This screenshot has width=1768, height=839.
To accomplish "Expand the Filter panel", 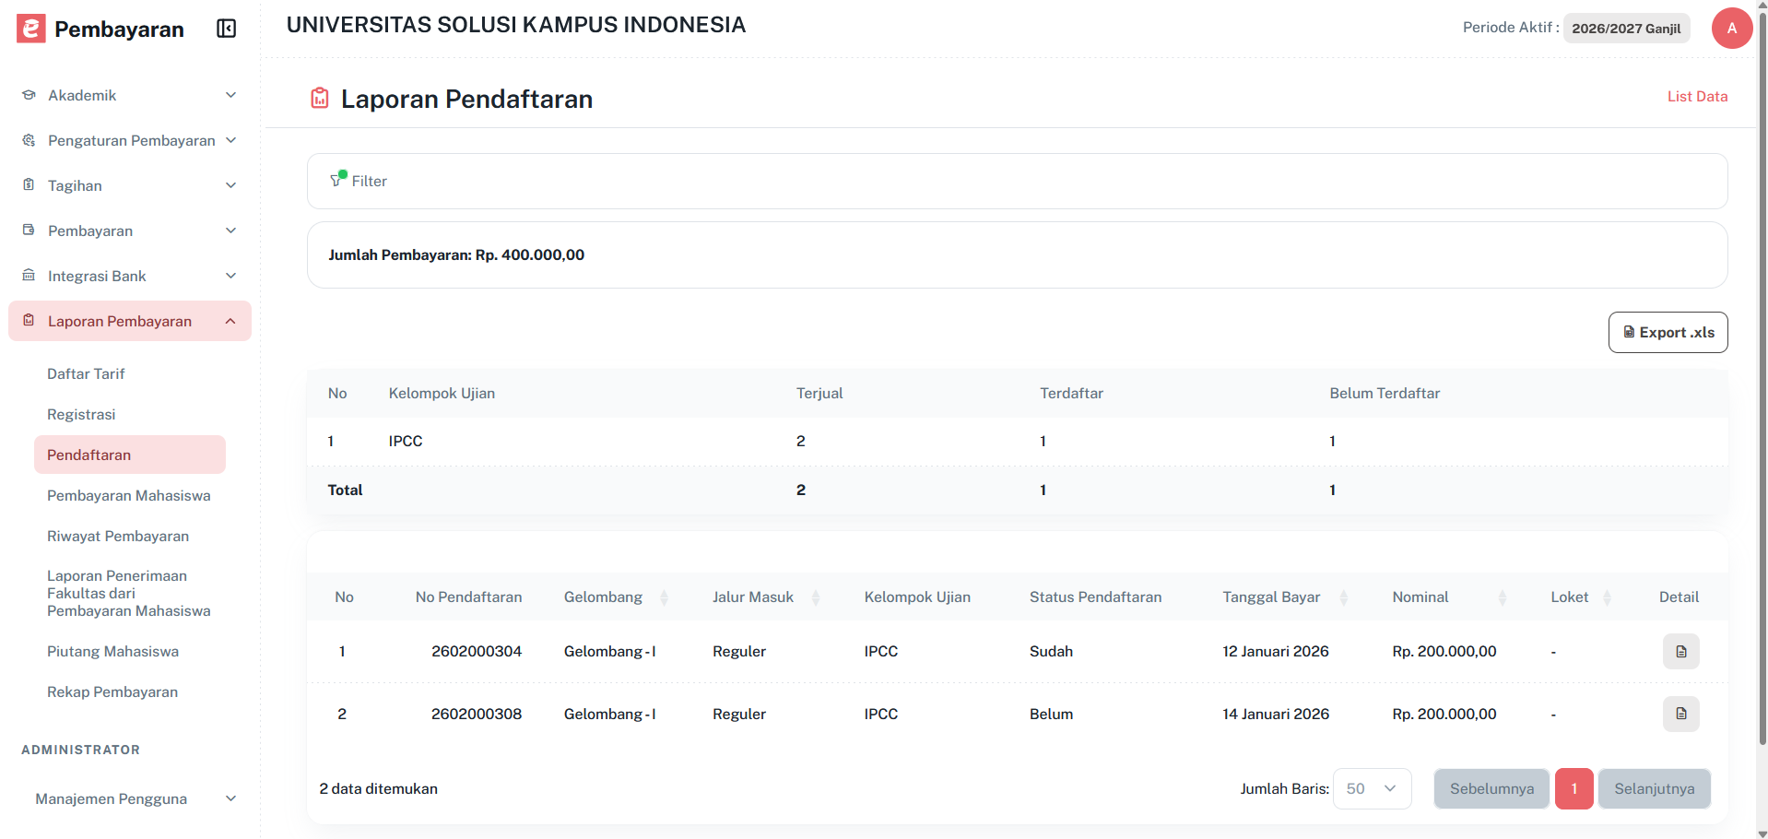I will [x=1017, y=181].
